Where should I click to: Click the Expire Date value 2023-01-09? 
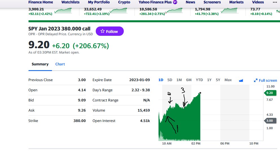coord(140,80)
